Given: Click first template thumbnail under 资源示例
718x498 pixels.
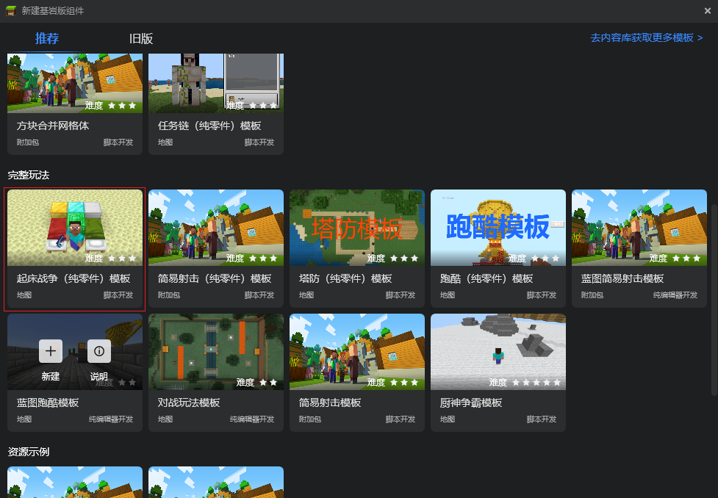Looking at the screenshot, I should tap(75, 482).
